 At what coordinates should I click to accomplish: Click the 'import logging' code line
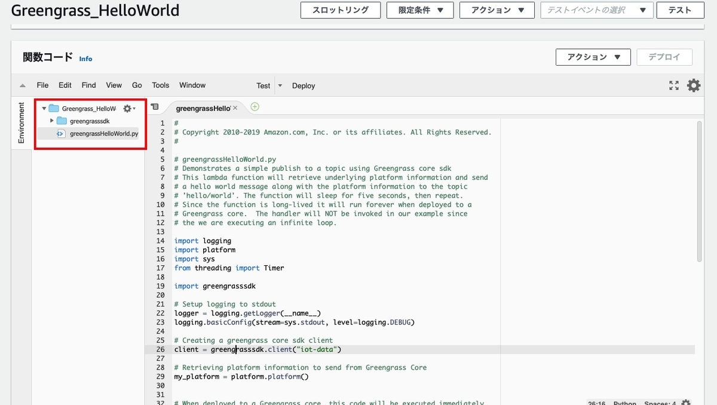point(203,241)
